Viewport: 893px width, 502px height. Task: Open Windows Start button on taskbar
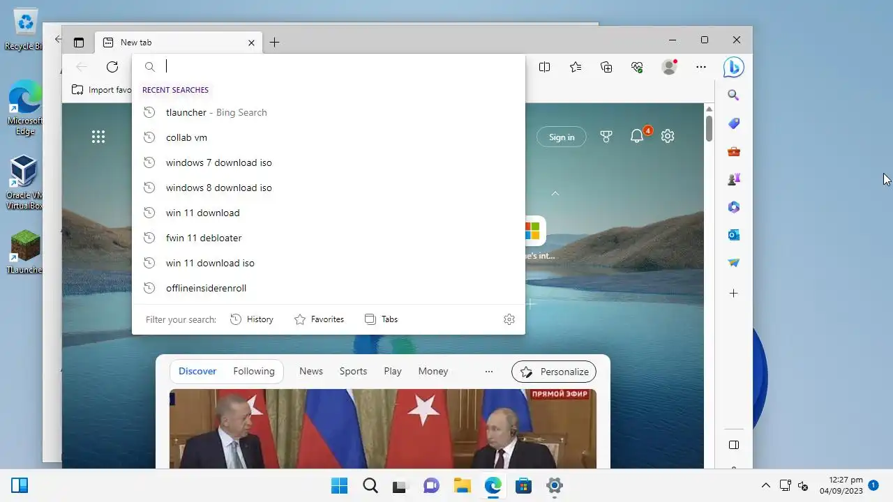(339, 486)
